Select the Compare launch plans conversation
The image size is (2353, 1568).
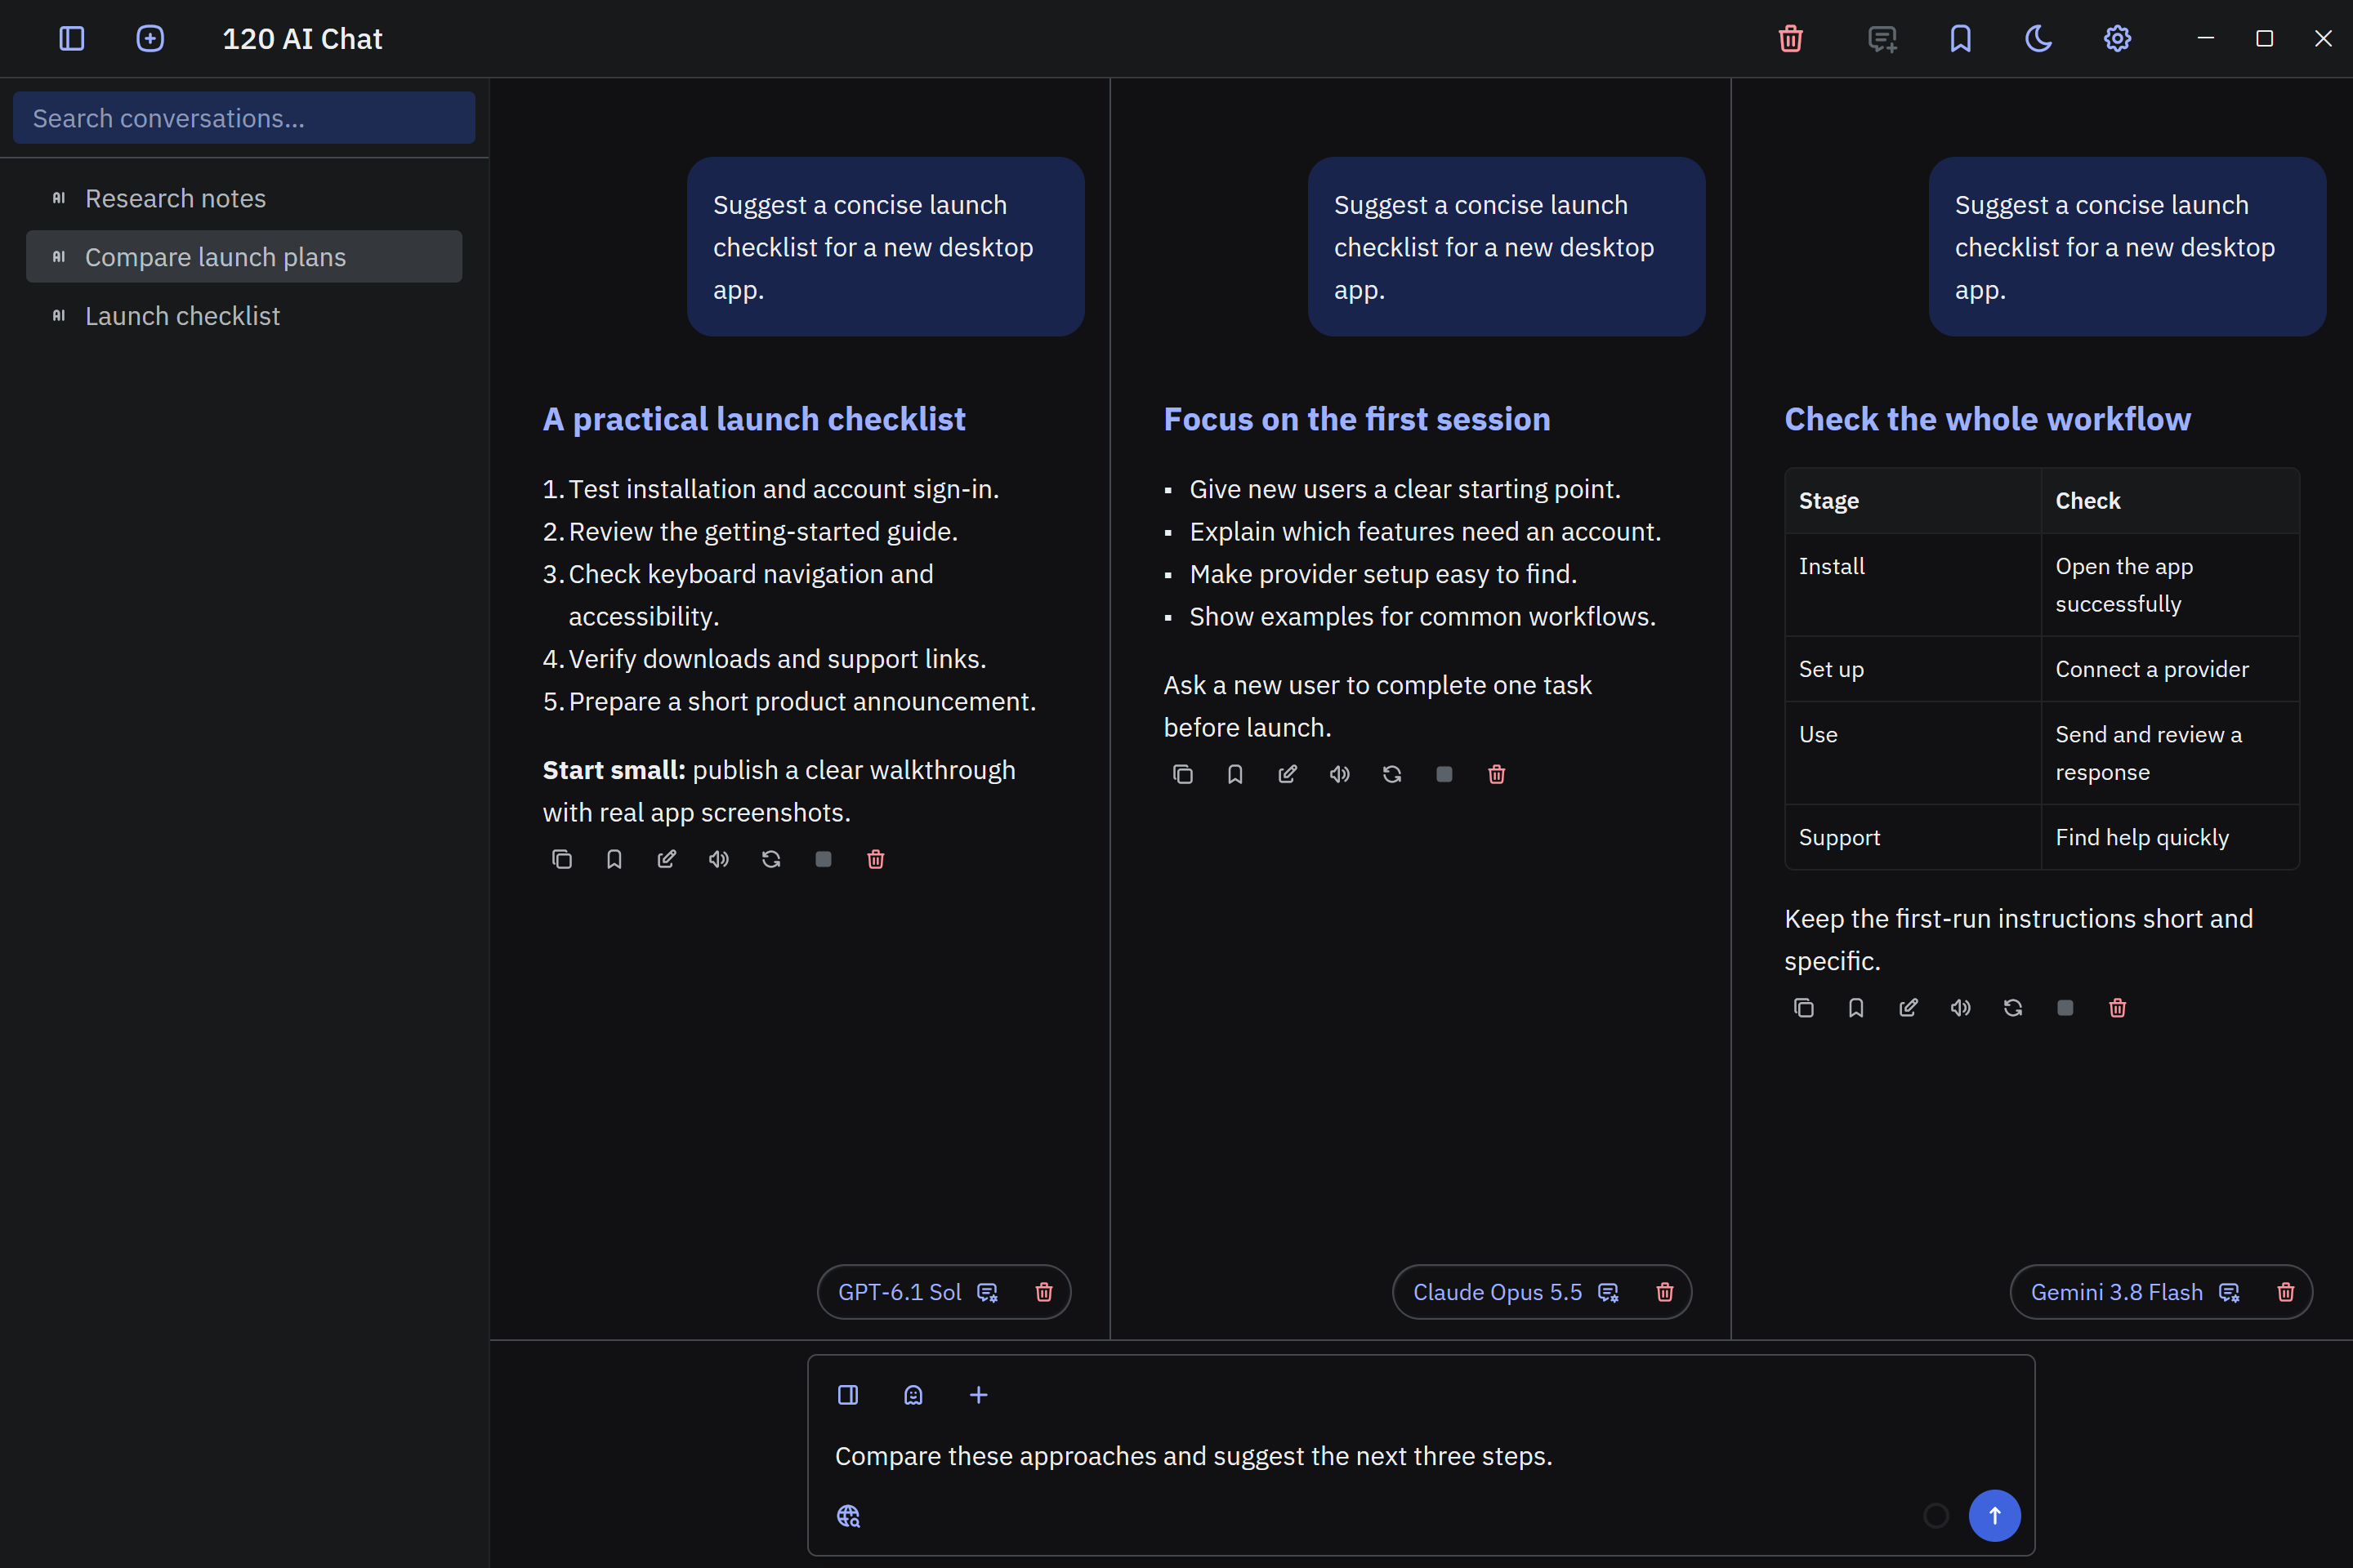(244, 257)
